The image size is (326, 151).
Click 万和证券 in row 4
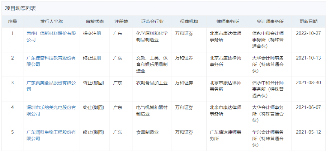click(x=184, y=108)
